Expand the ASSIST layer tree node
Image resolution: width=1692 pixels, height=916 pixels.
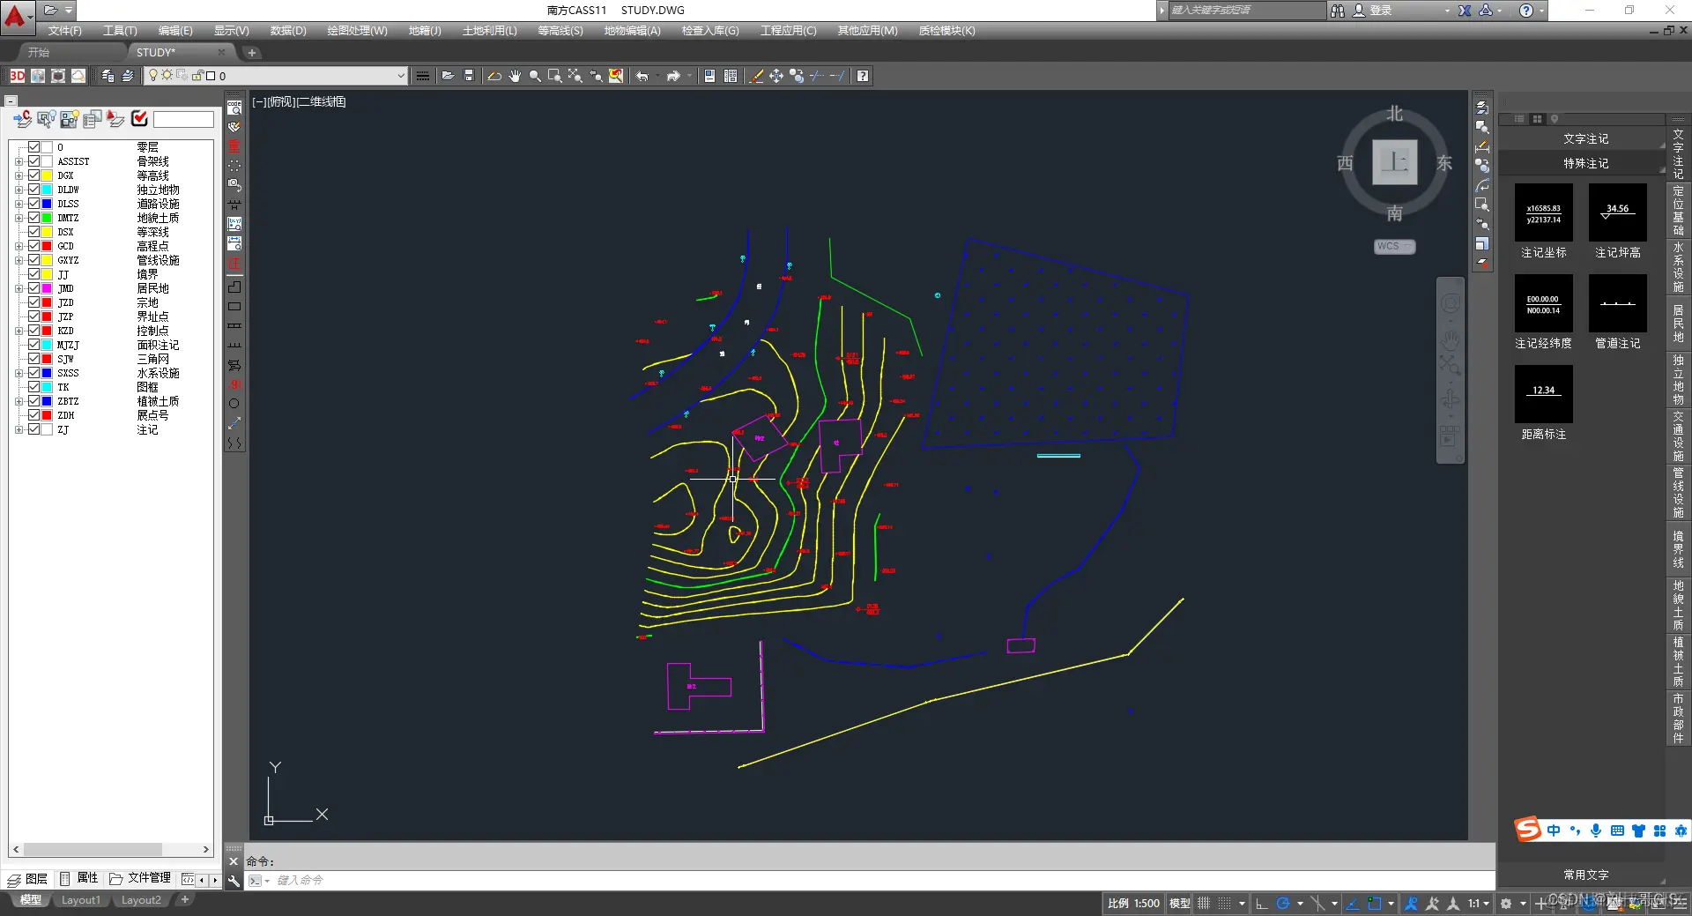19,161
